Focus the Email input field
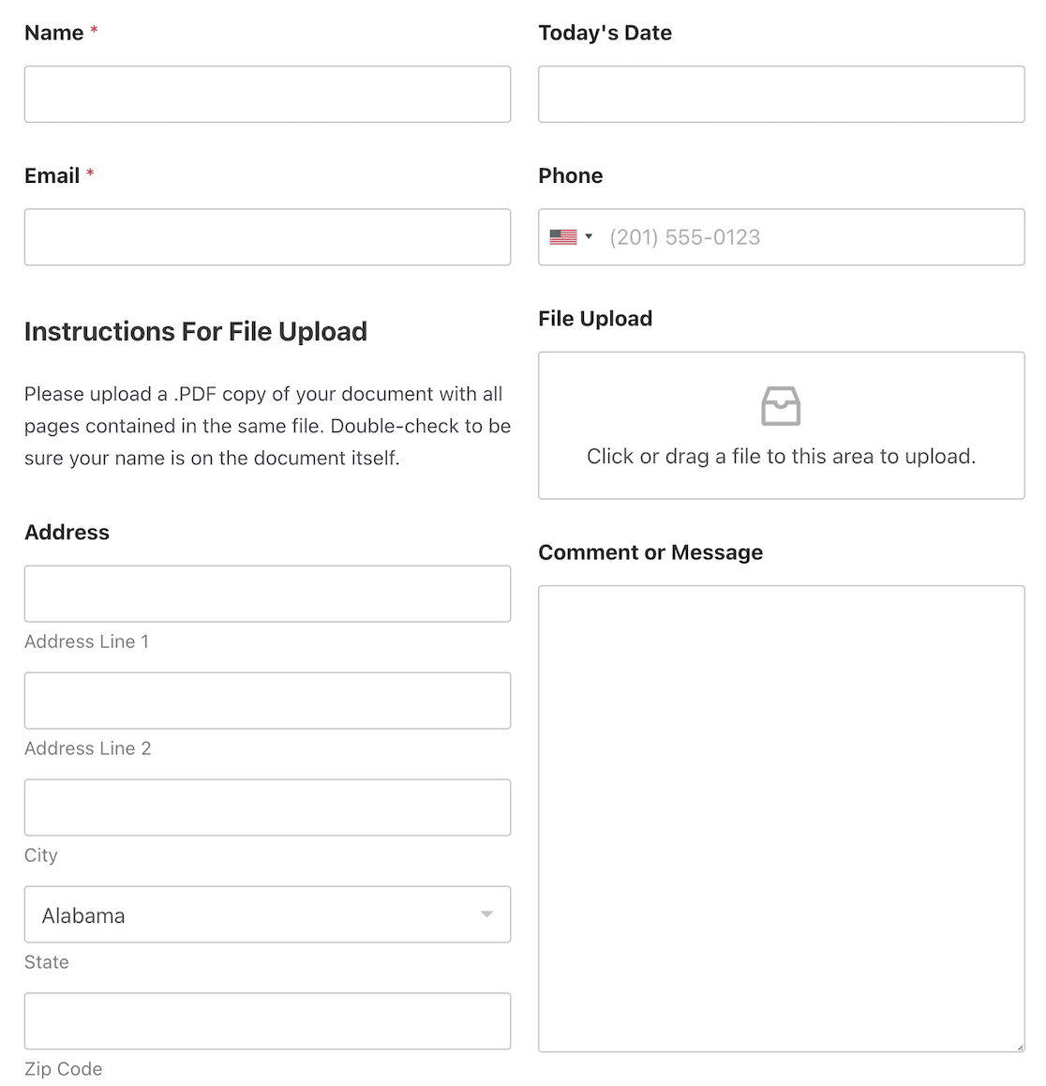Screen dimensions: 1046x1086 (267, 237)
